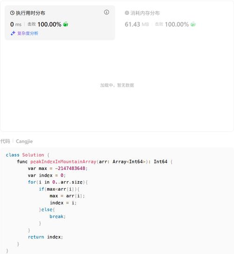The width and height of the screenshot is (234, 254).
Task: Click the clock icon beside 执行用时分布
Action: tap(12, 13)
